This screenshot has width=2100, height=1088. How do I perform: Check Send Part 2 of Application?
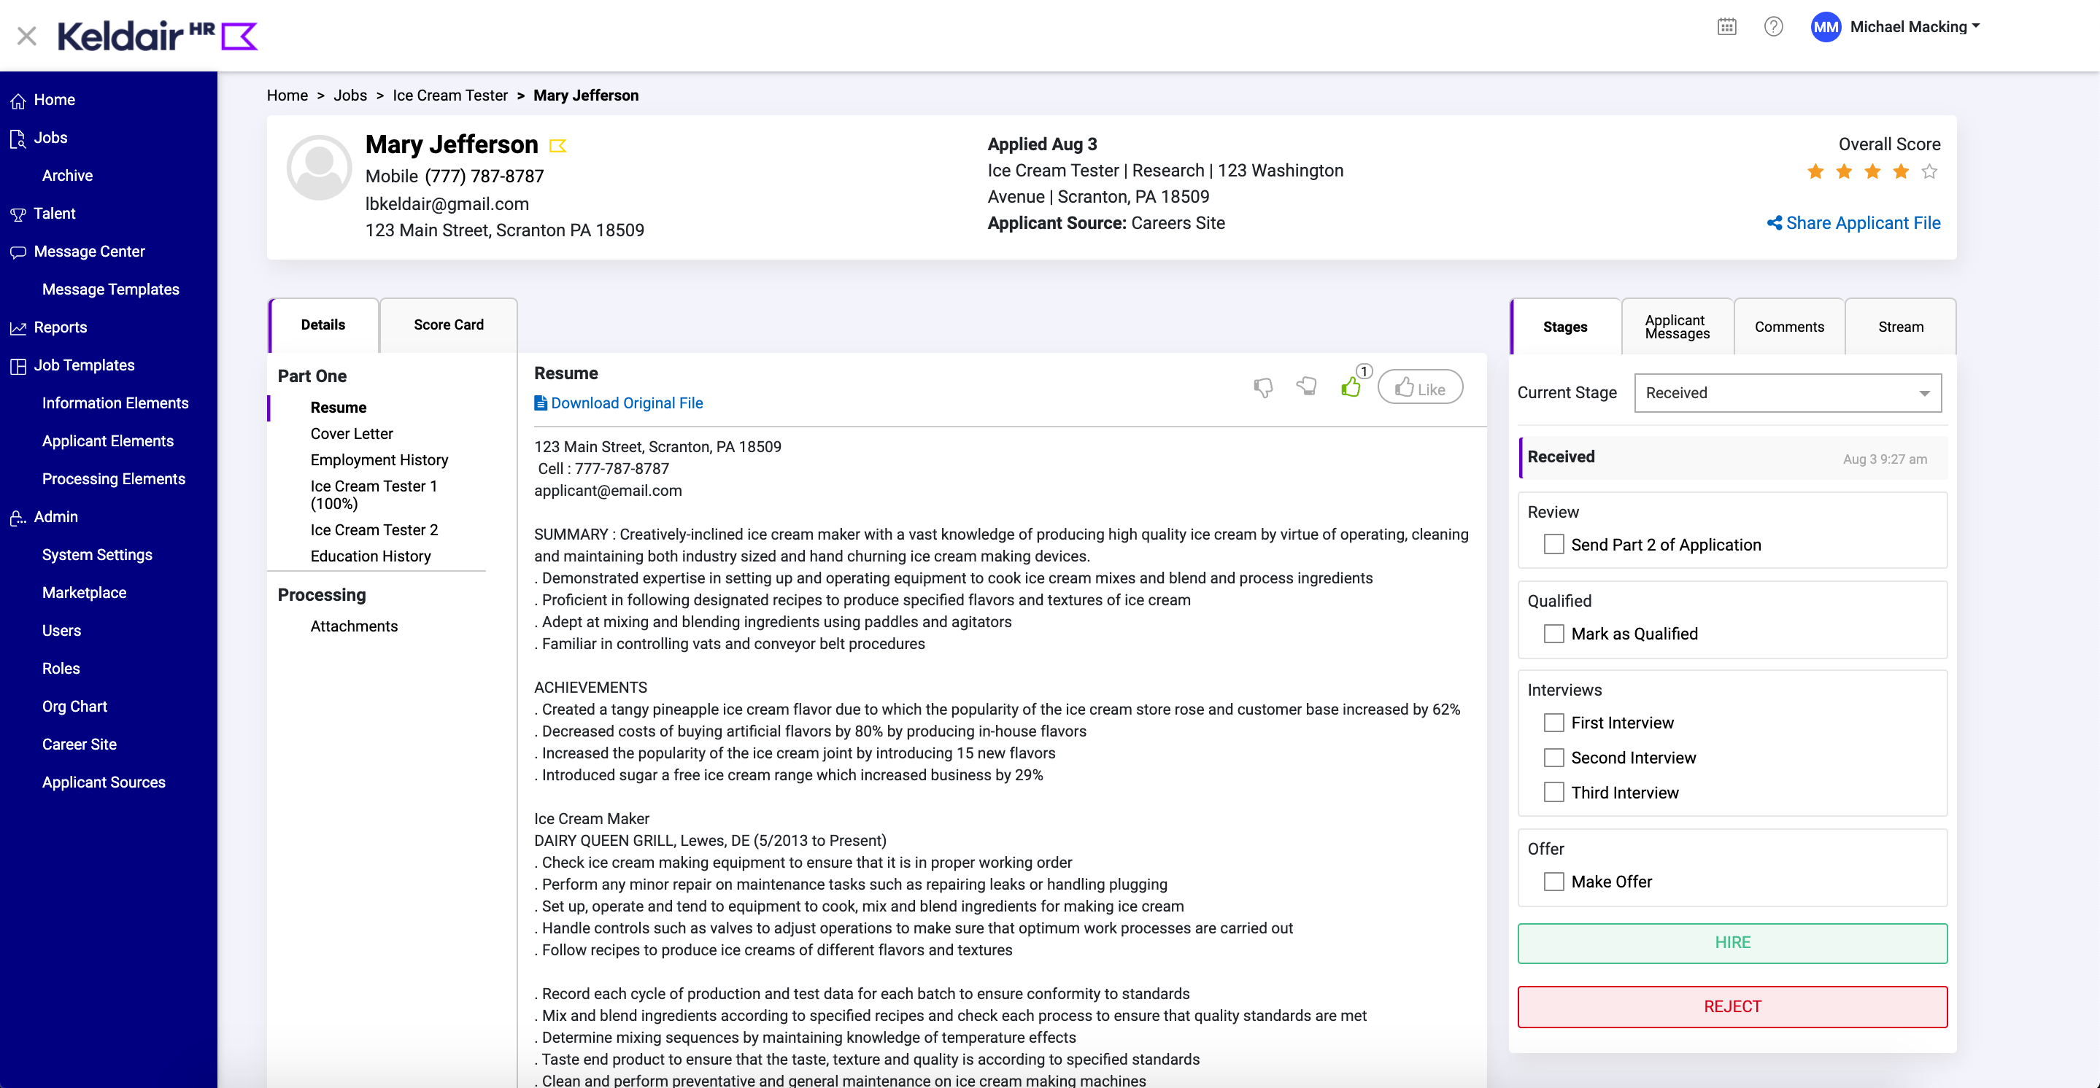1553,545
